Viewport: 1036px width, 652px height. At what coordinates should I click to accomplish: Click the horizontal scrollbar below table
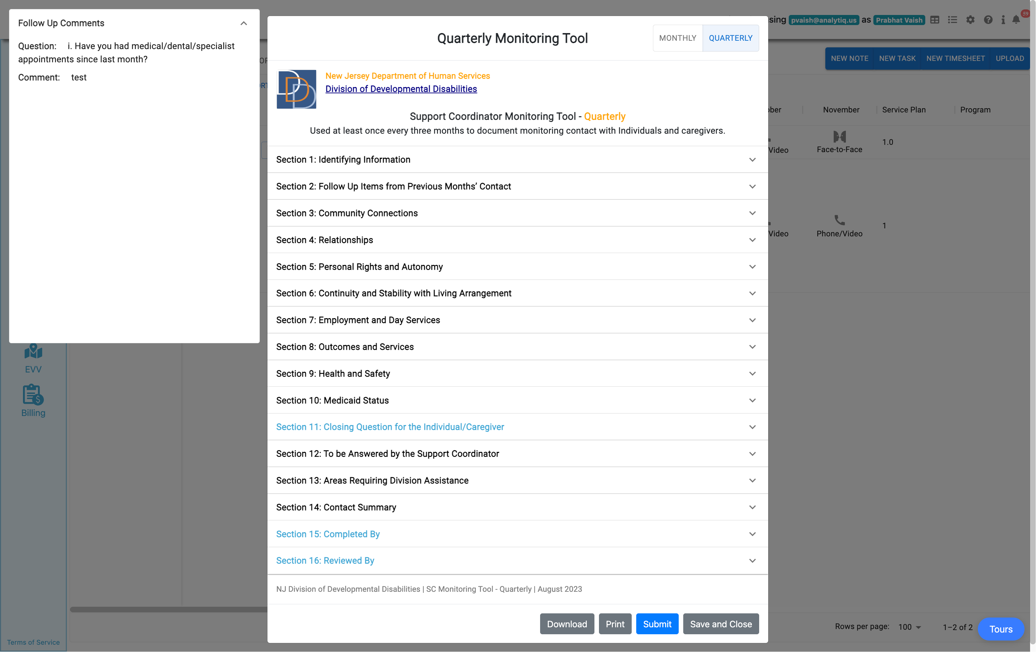(169, 610)
